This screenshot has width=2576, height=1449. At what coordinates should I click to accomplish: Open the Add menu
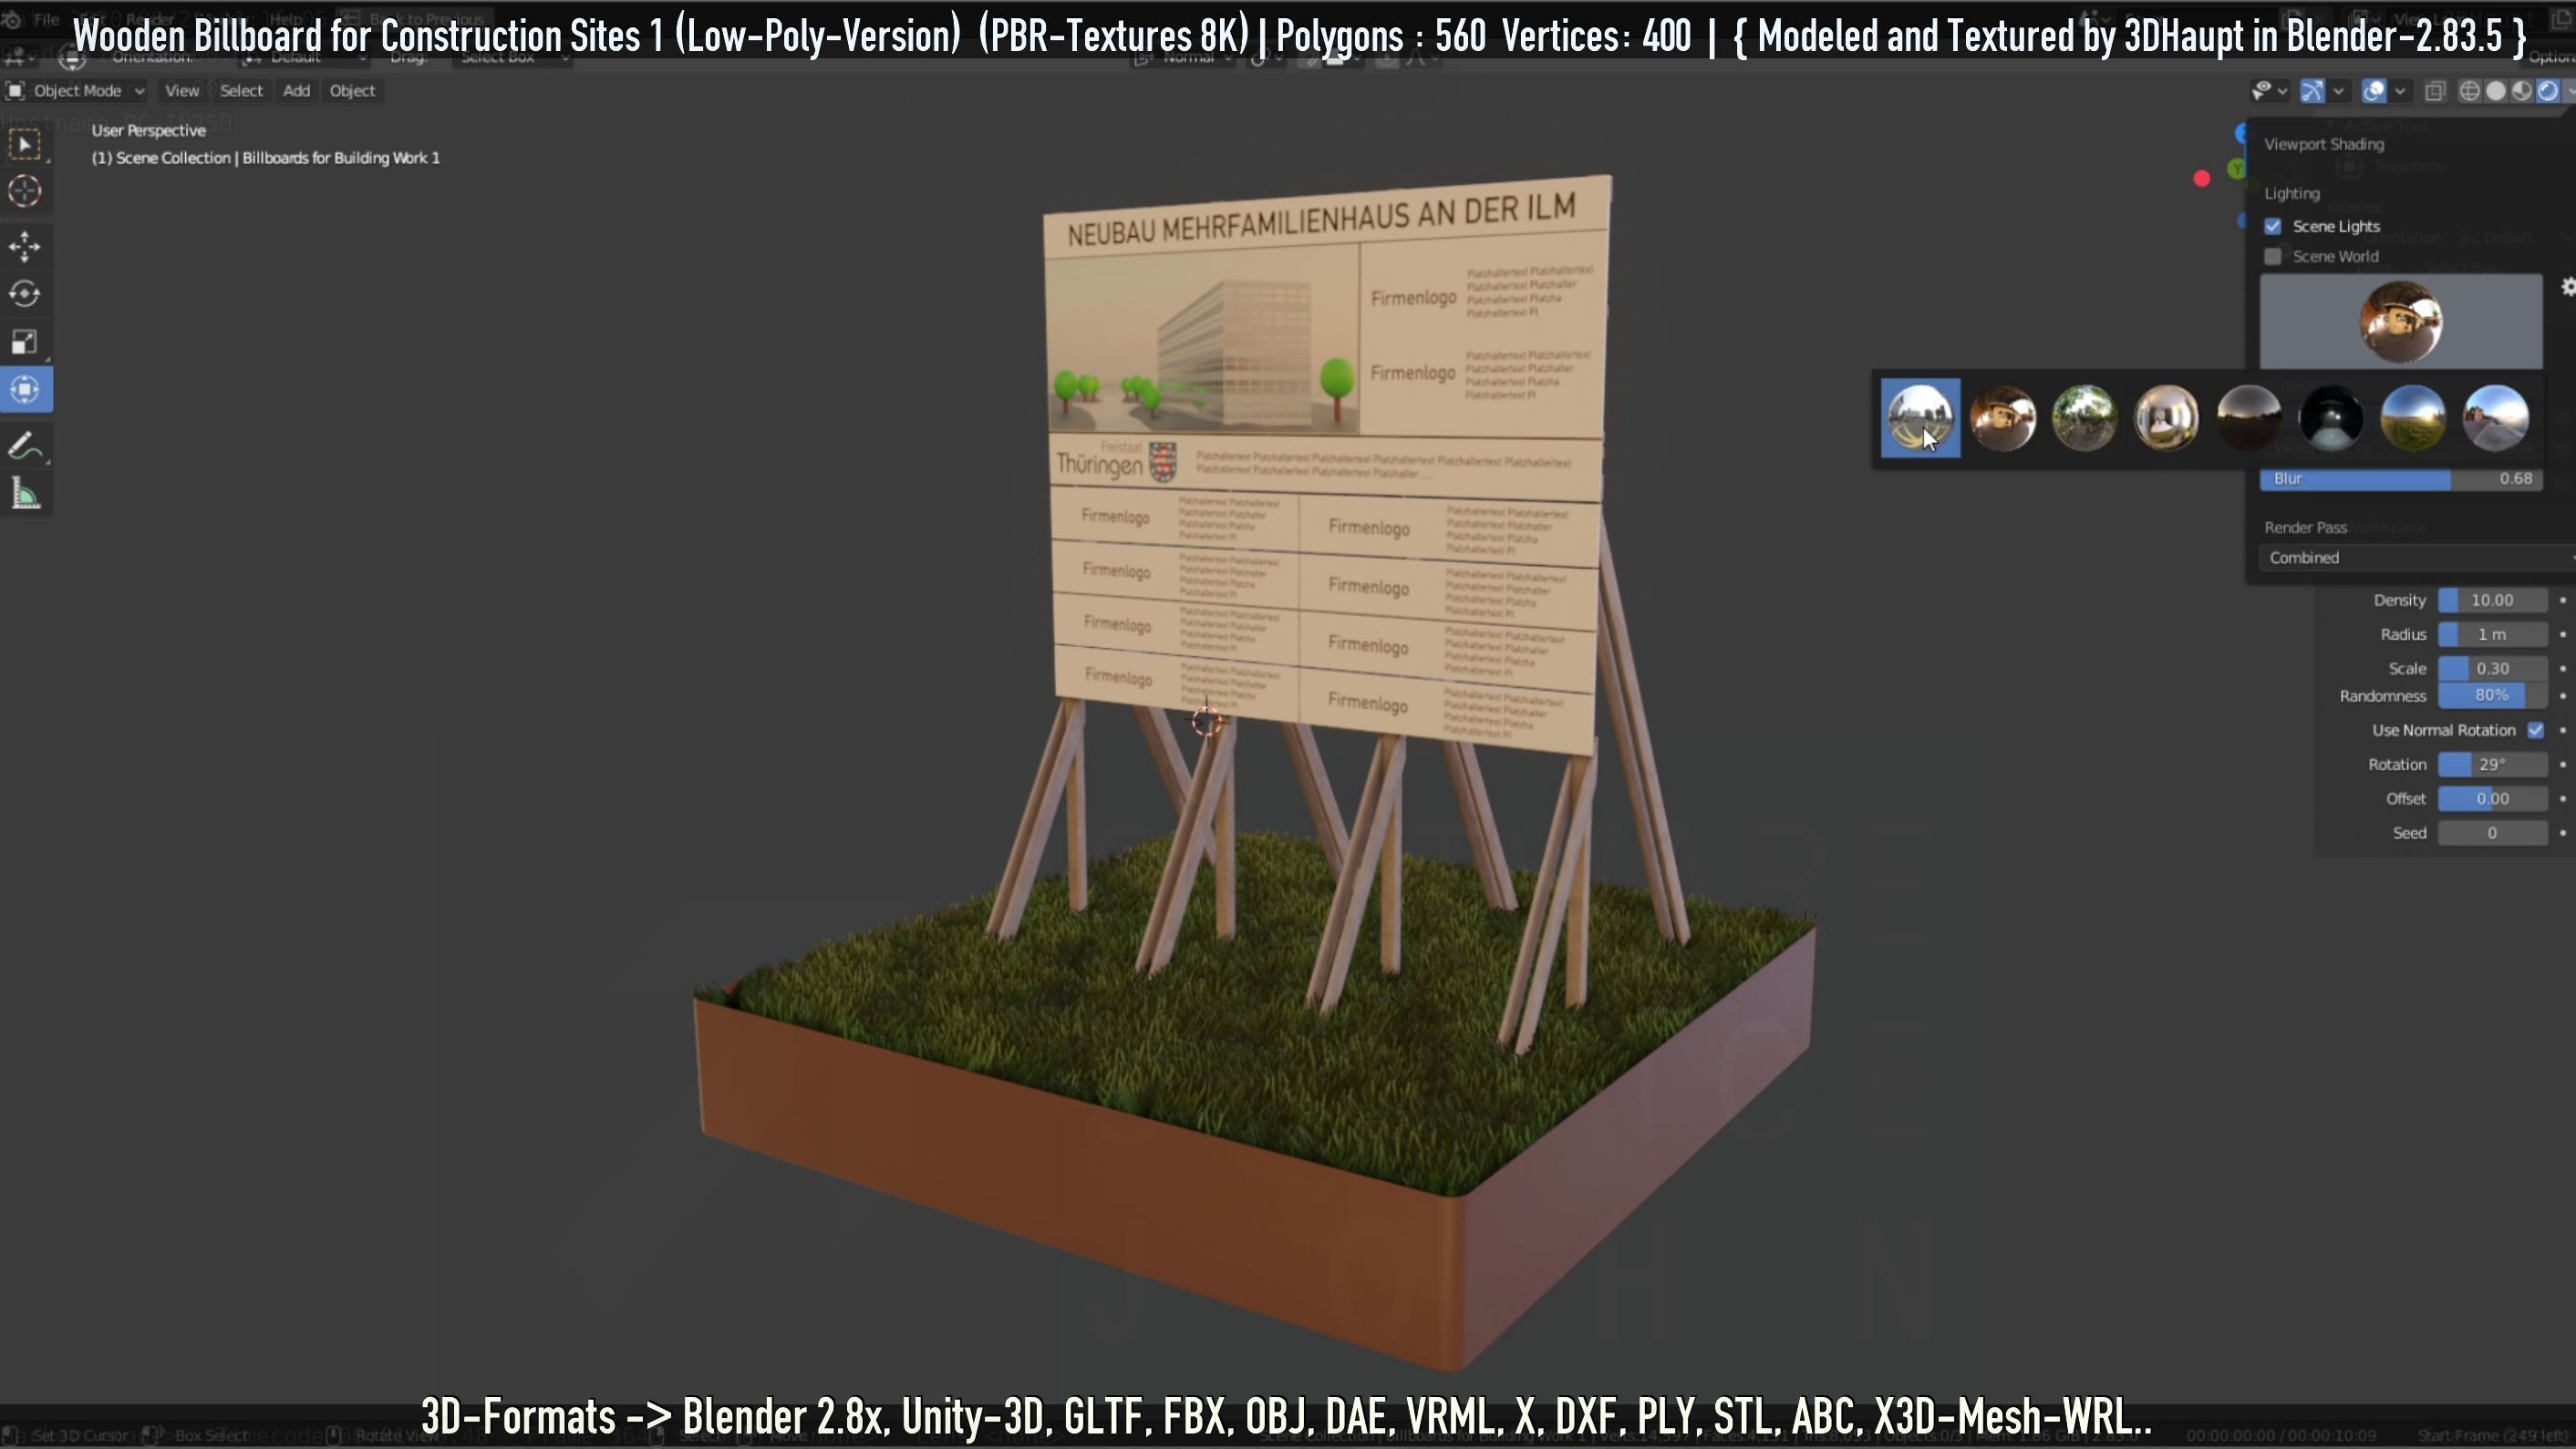click(x=296, y=91)
